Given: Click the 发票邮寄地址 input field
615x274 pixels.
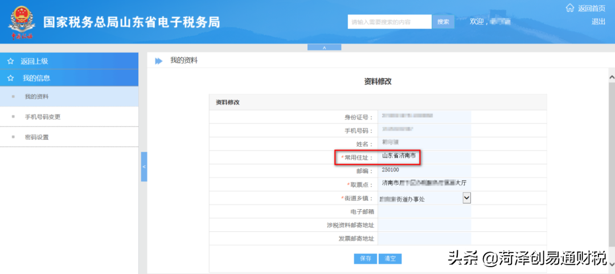Looking at the screenshot, I should click(424, 239).
